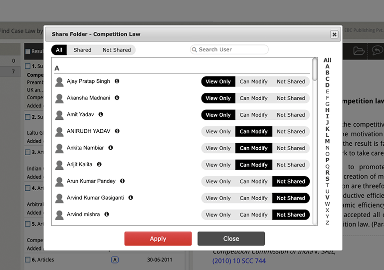Image resolution: width=384 pixels, height=270 pixels.
Task: Switch to the Shared filter tab
Action: (x=82, y=50)
